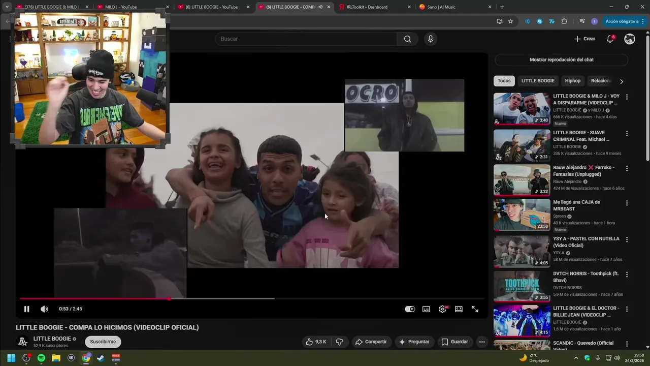Toggle the autoplay switch in player
The width and height of the screenshot is (650, 366).
pos(410,309)
